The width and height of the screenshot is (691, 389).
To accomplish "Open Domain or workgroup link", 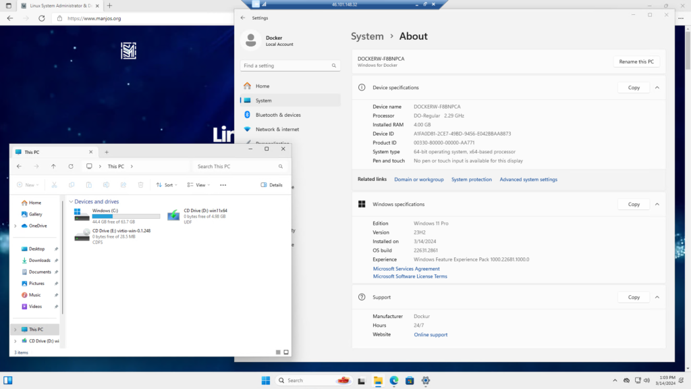I will 418,180.
